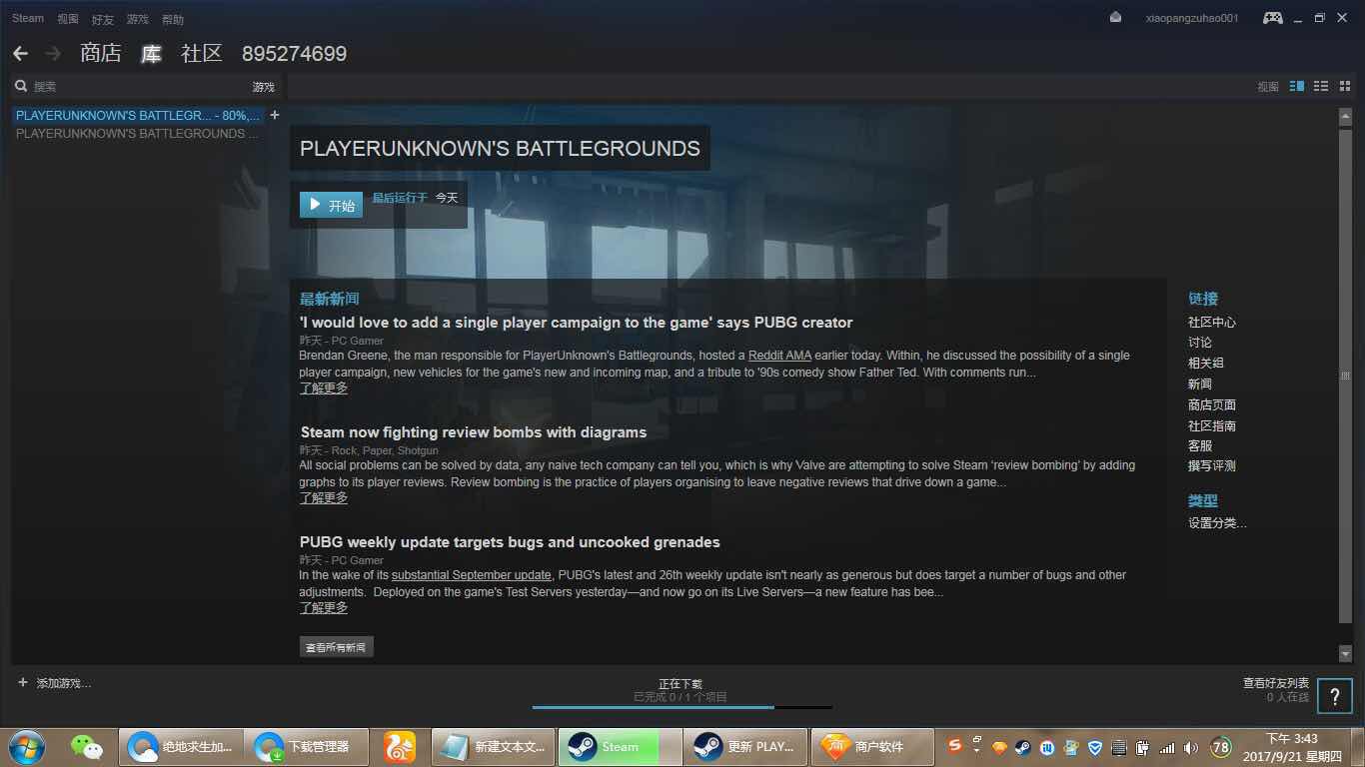The width and height of the screenshot is (1365, 767).
Task: Click the scrollbar down arrow
Action: (x=1345, y=654)
